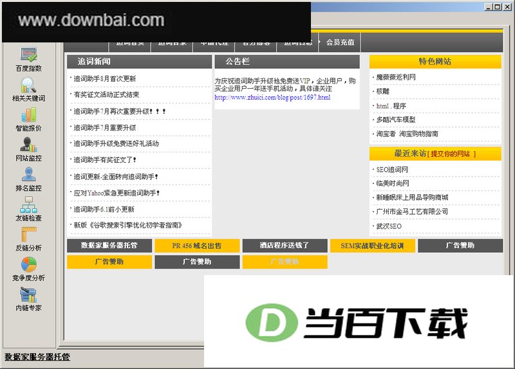The height and width of the screenshot is (369, 515).
Task: Click the 特色网站 panel header
Action: pyautogui.click(x=435, y=62)
